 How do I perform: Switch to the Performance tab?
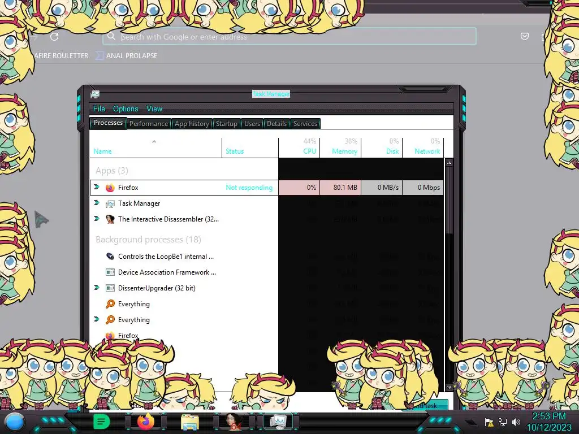(149, 124)
